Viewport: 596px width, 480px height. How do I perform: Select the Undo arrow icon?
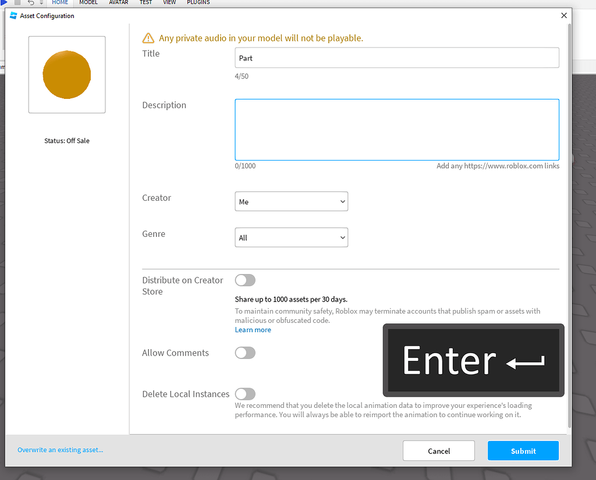[31, 2]
